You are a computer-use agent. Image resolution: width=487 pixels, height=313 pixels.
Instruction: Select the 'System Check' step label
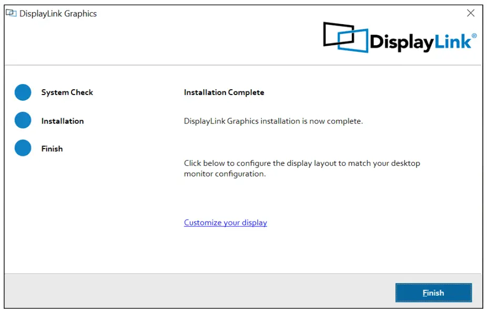[67, 92]
